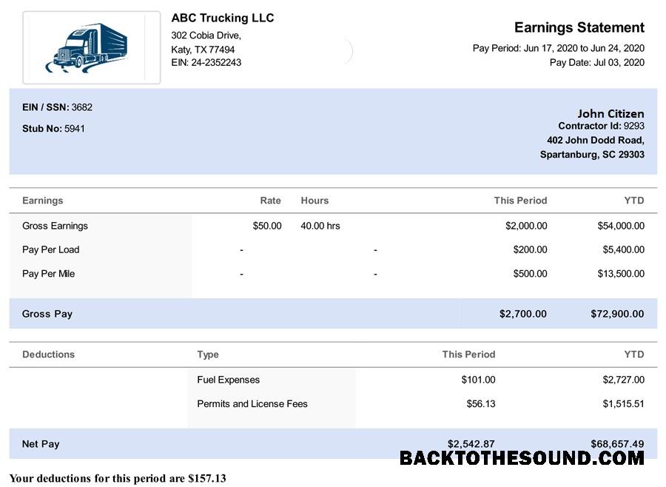
Task: Select the company name 'ABC Trucking LLC'
Action: (x=223, y=18)
